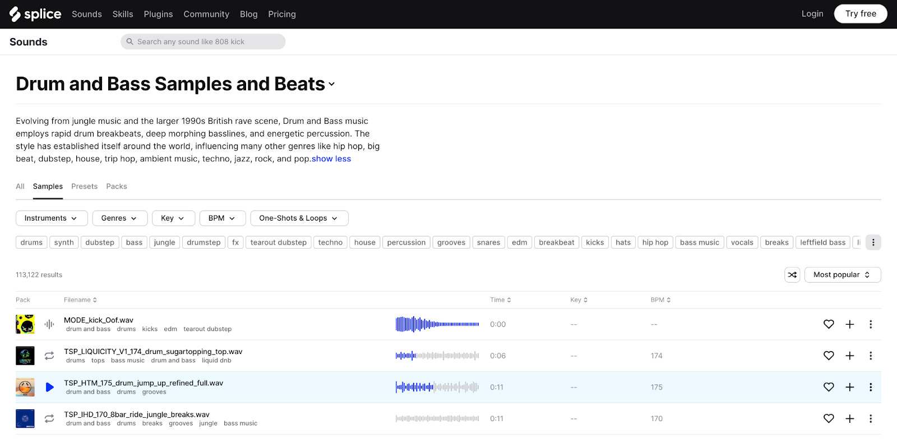Open the Pricing nav item
Image resolution: width=897 pixels, height=439 pixels.
click(x=282, y=14)
